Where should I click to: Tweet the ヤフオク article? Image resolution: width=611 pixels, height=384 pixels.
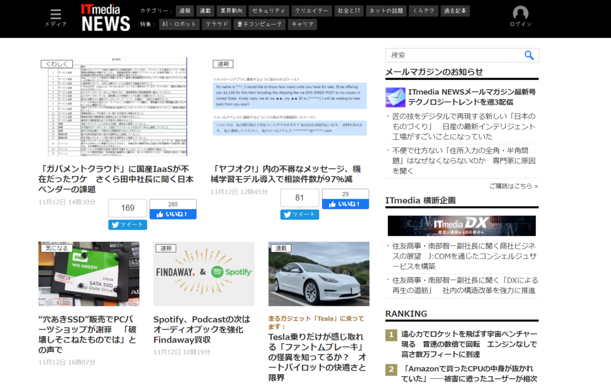(299, 215)
